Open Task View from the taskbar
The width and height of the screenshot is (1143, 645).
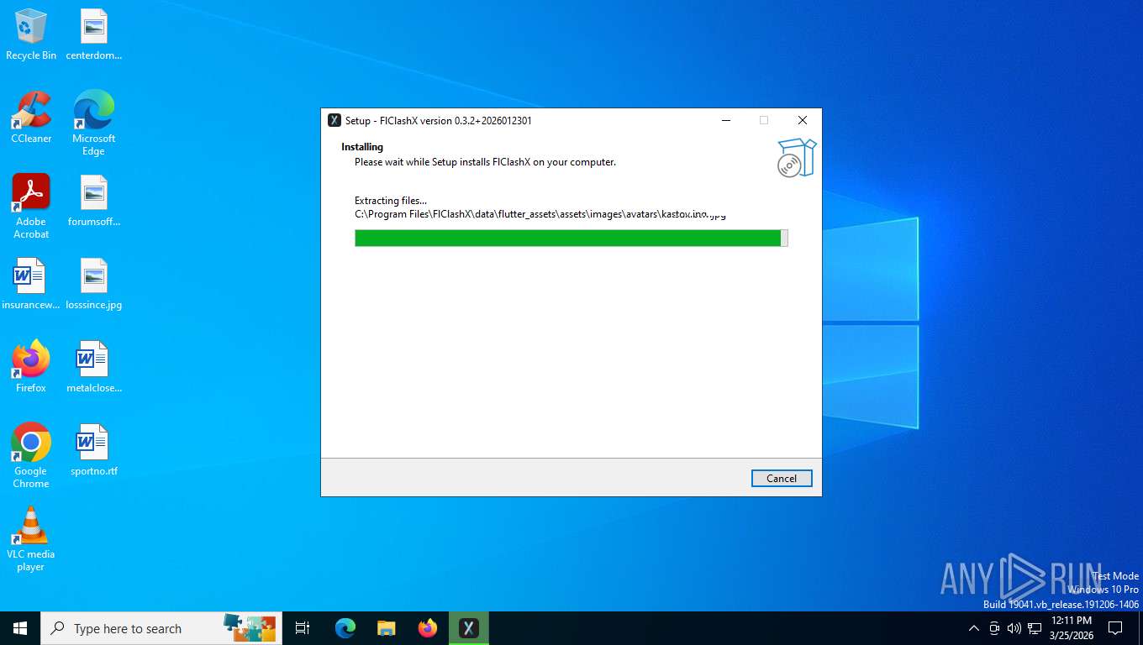(303, 628)
